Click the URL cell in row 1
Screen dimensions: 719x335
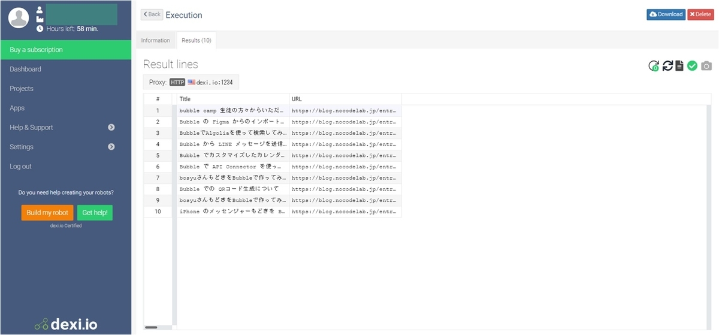pos(345,110)
